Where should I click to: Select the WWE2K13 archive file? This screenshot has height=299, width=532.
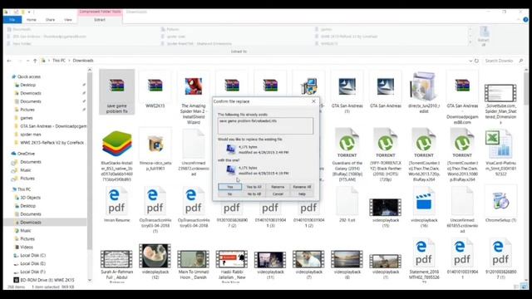[x=155, y=90]
